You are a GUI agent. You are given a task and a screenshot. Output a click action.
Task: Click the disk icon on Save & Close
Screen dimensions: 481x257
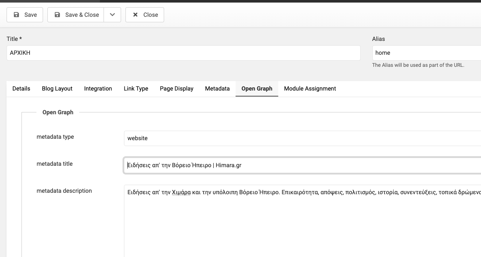point(57,15)
